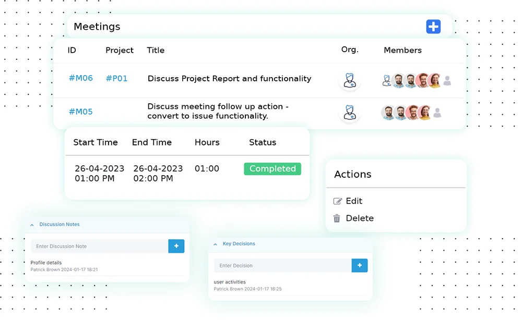This screenshot has height=320, width=522.
Task: Click the blue plus icon beside Meetings
Action: click(433, 27)
